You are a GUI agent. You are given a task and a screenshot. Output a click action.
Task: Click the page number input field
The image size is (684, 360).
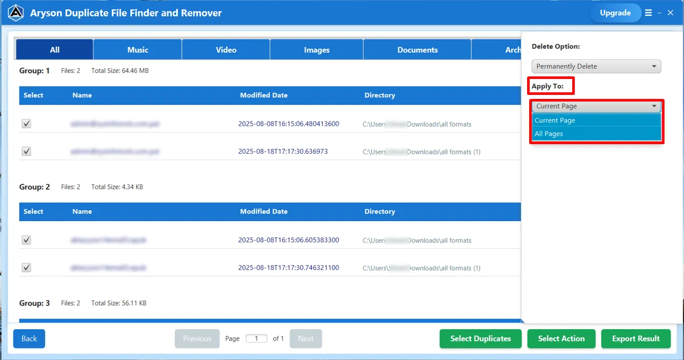256,338
